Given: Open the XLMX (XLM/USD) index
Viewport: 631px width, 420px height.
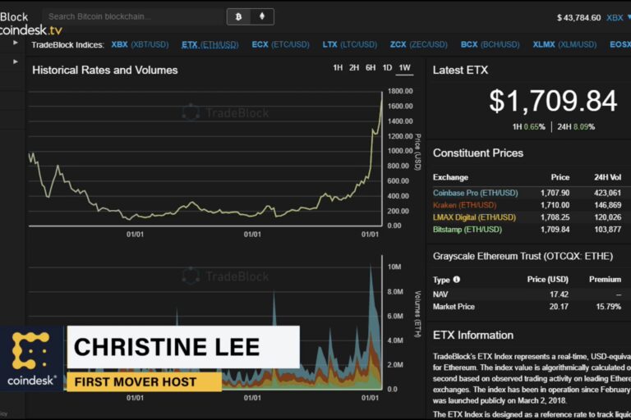Looking at the screenshot, I should (564, 44).
